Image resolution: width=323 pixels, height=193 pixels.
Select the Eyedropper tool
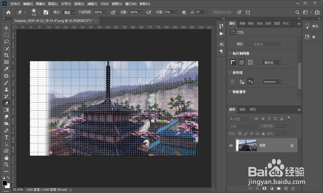pyautogui.click(x=6, y=69)
